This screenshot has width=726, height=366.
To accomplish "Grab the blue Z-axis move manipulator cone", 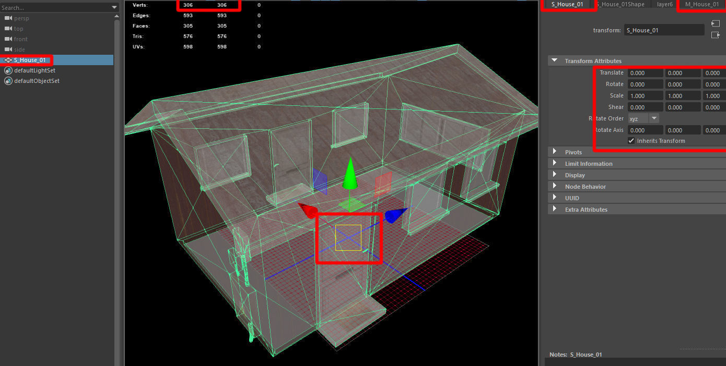I will click(x=396, y=215).
